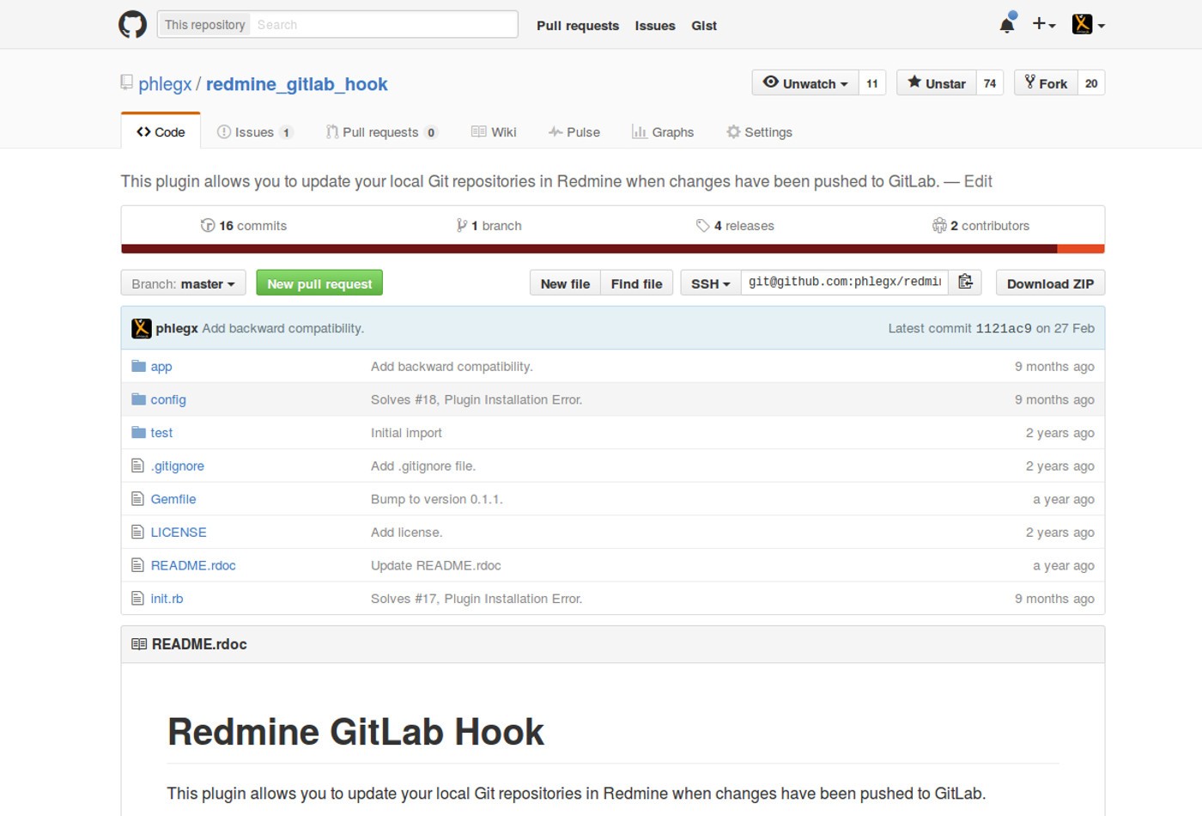Open commit 'Solves #18, Plugin Installation Error.'
Image resolution: width=1202 pixels, height=816 pixels.
pyautogui.click(x=477, y=399)
